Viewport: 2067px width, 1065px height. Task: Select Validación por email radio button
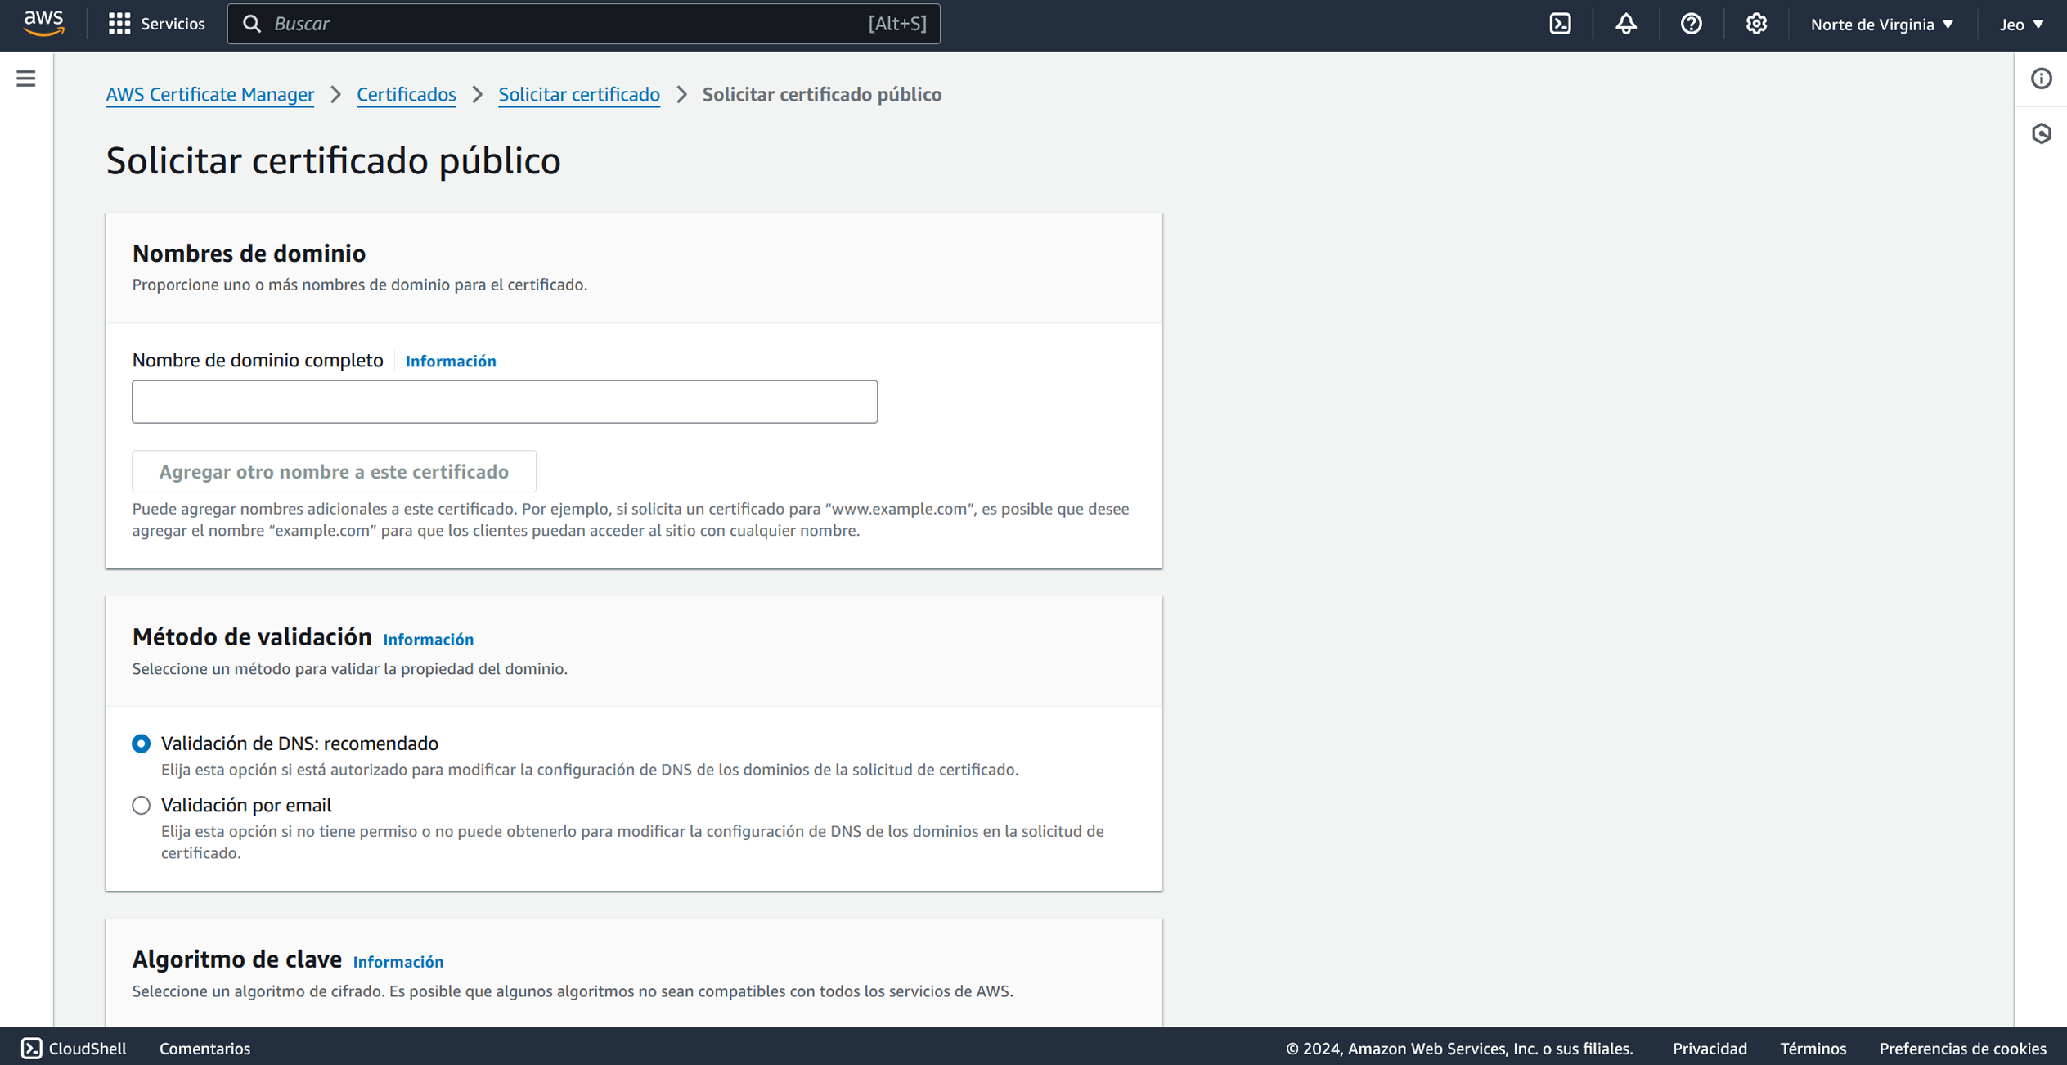(142, 806)
